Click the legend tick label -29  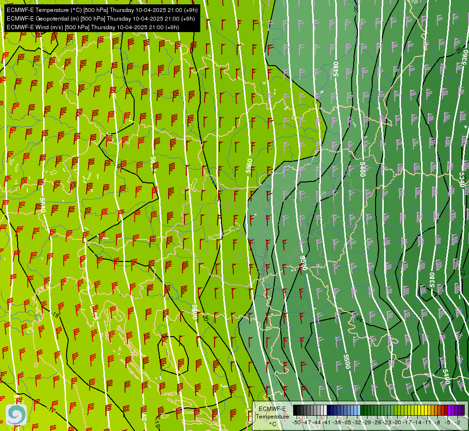point(367,422)
